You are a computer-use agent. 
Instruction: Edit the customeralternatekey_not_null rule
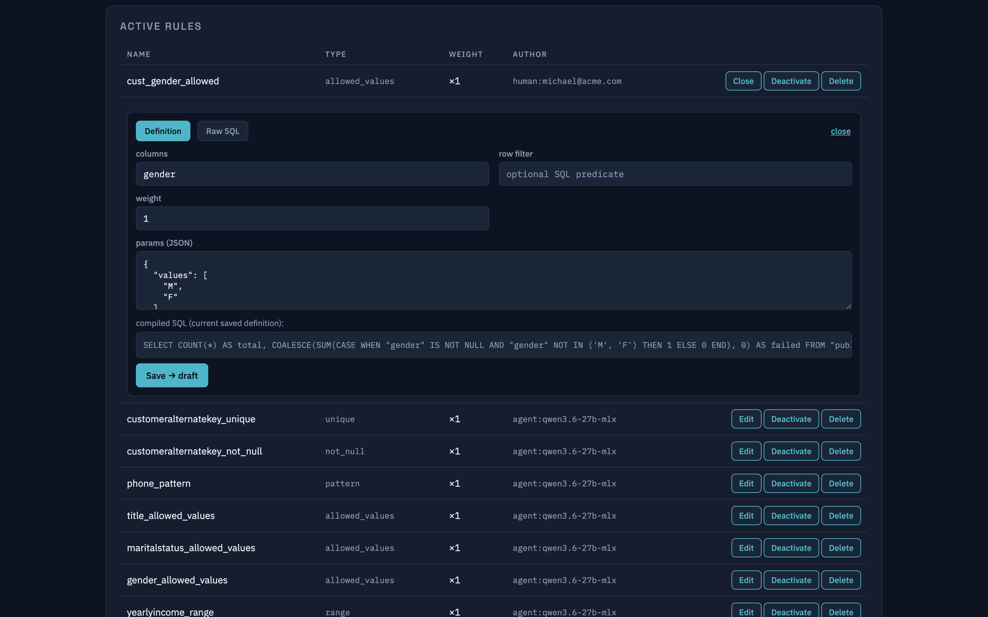click(x=746, y=451)
